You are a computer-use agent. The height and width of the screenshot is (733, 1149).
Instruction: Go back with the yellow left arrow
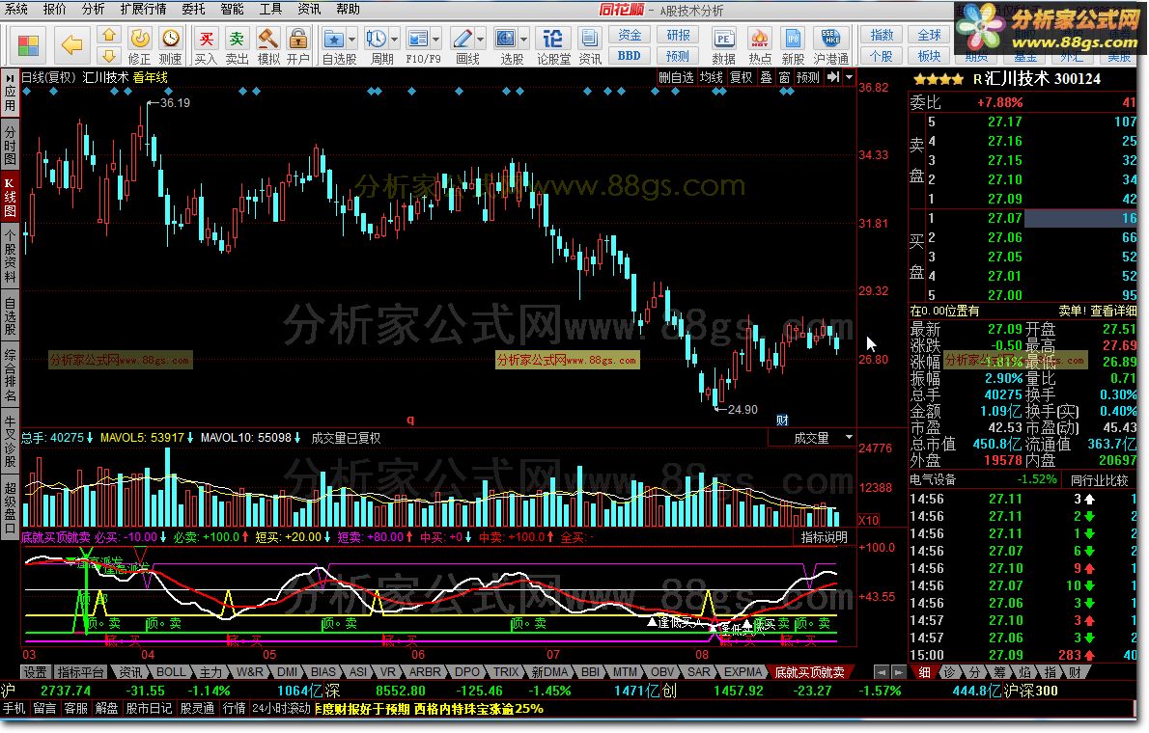point(71,45)
